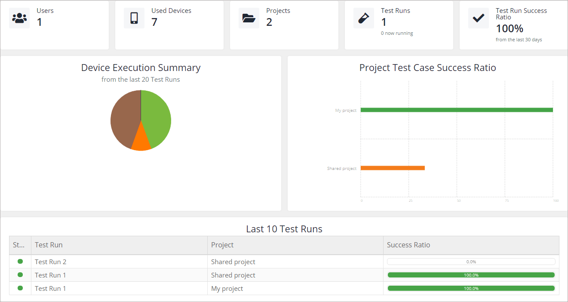Click the green My project bar
Image resolution: width=568 pixels, height=302 pixels.
pyautogui.click(x=456, y=110)
